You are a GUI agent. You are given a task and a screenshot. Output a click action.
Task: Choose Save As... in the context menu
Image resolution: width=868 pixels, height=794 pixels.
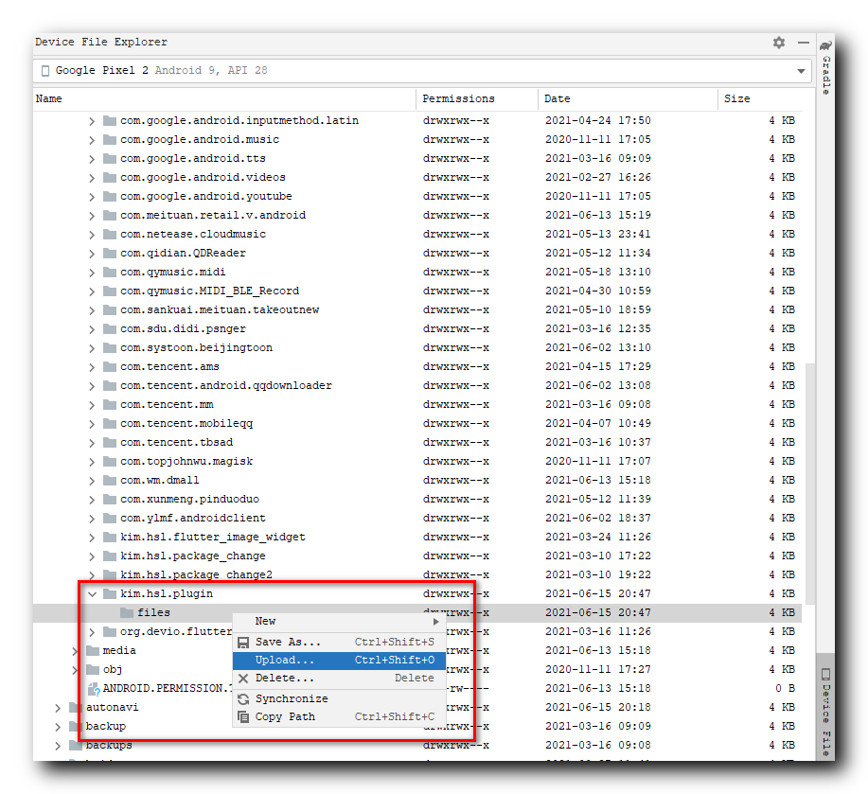pos(339,642)
